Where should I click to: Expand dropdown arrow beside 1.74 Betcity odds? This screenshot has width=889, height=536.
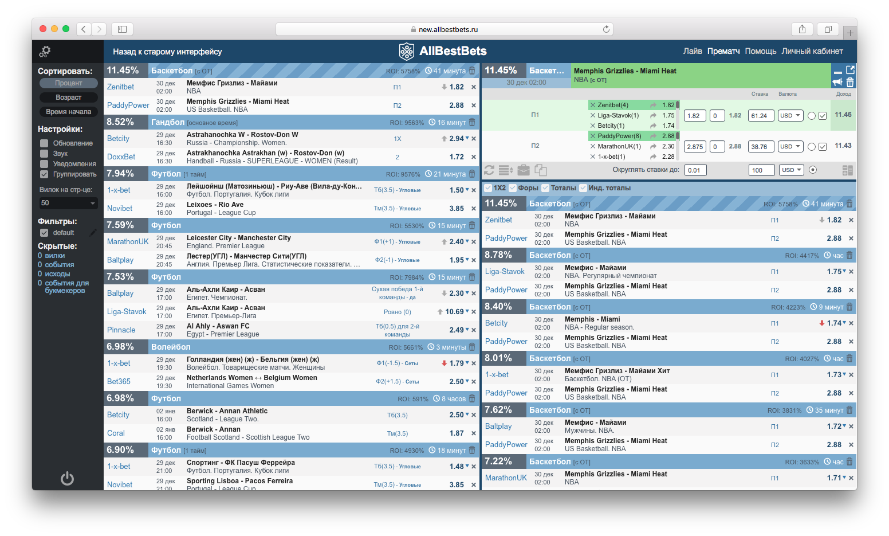844,323
